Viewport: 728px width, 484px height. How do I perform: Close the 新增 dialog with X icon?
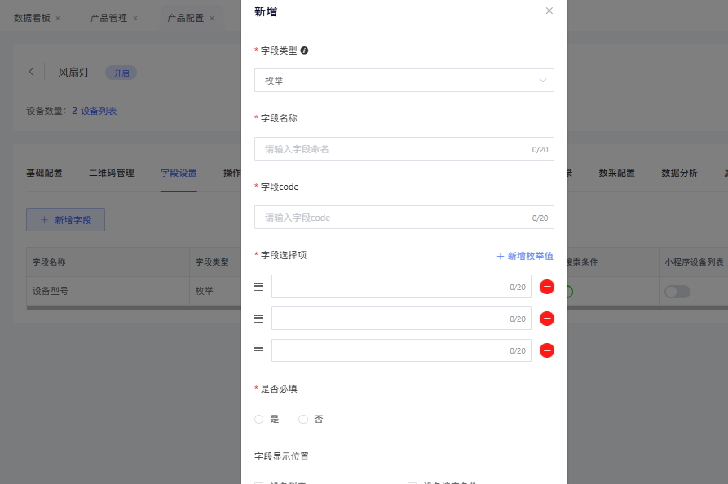pos(549,11)
